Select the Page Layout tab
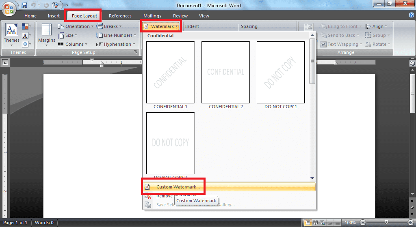This screenshot has height=227, width=416. tap(84, 16)
